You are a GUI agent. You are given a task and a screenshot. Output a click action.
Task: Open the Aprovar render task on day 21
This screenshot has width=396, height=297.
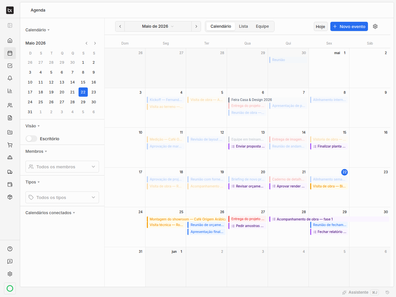(x=288, y=186)
